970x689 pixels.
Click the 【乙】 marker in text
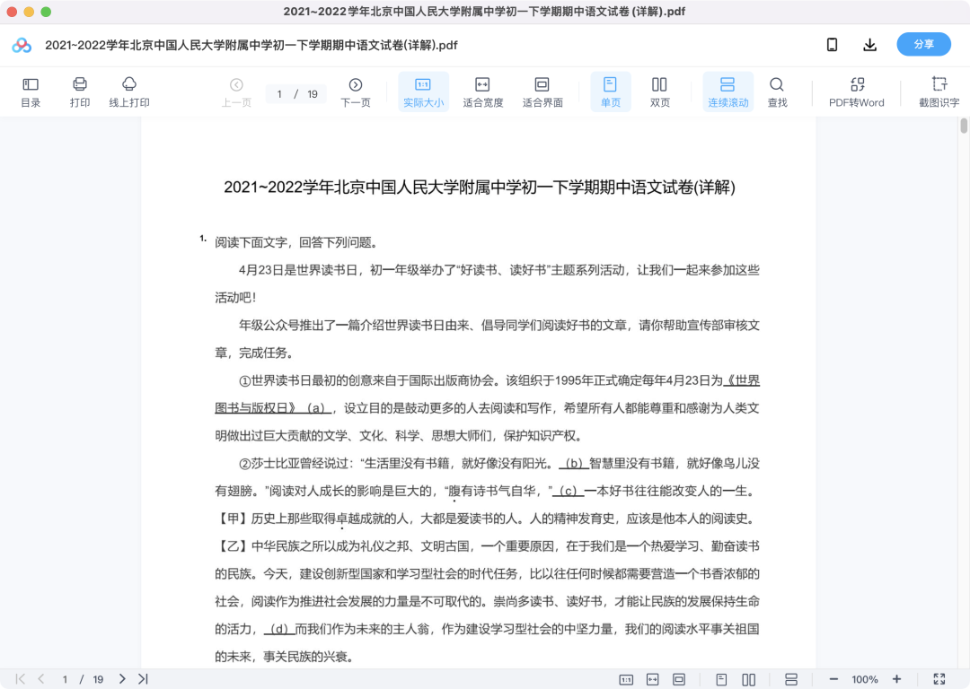(x=233, y=546)
